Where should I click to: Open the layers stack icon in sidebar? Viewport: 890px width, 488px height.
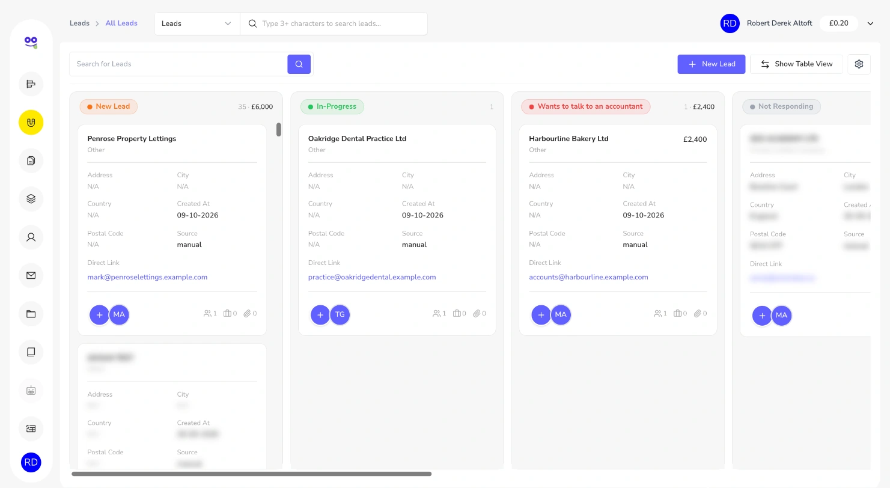click(31, 199)
